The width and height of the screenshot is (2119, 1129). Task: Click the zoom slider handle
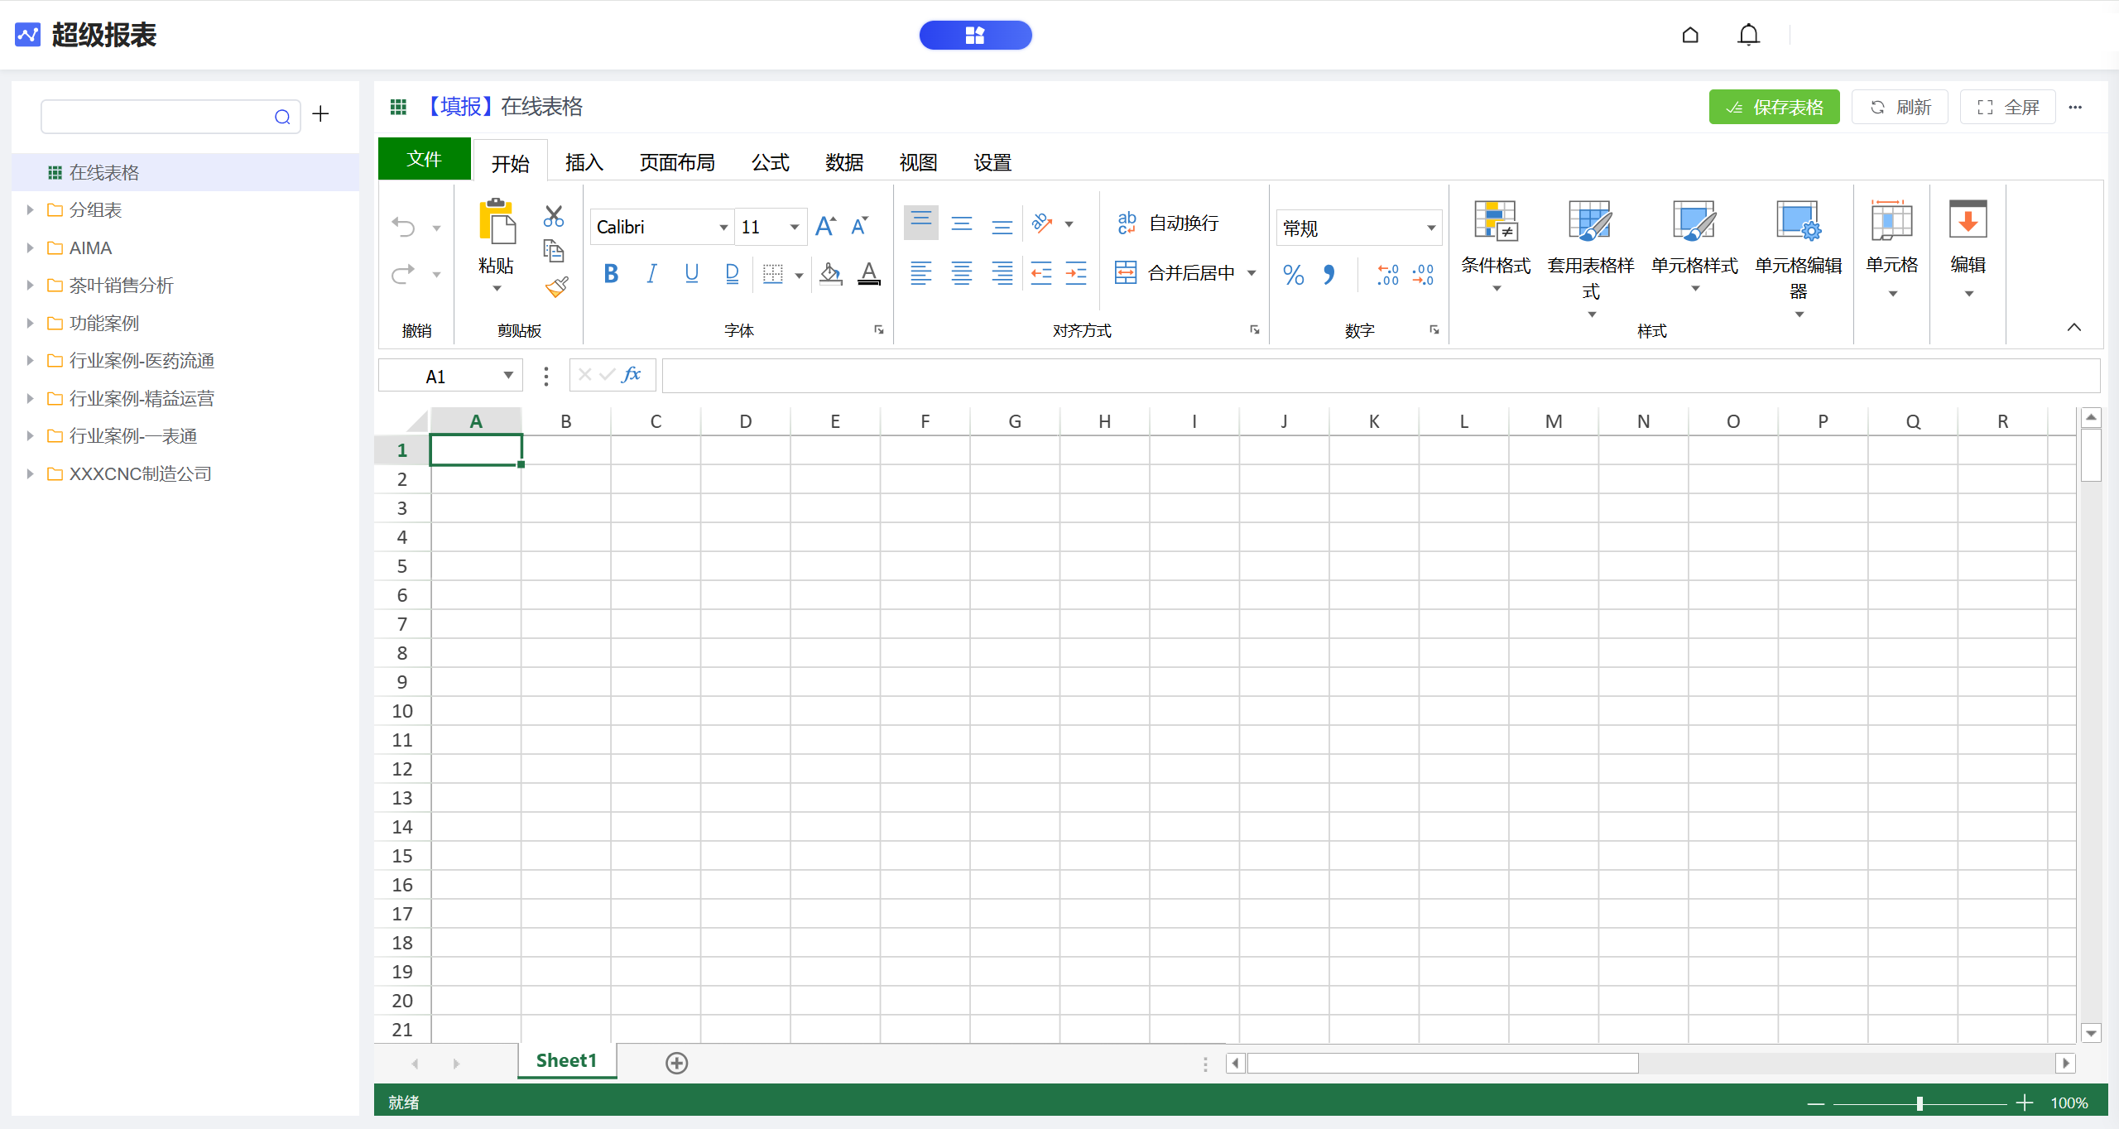point(1920,1103)
